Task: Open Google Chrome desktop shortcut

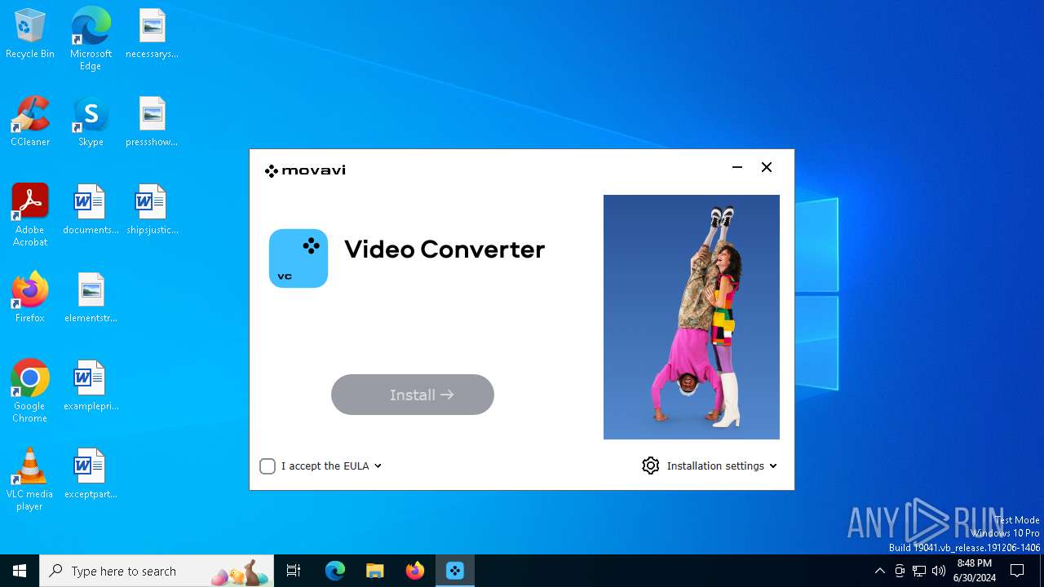Action: pos(30,391)
